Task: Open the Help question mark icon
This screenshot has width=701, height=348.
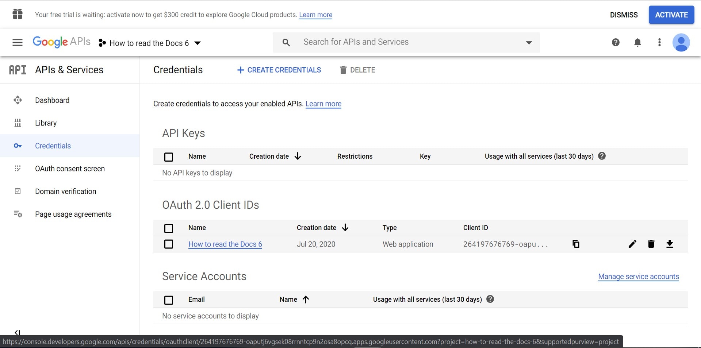Action: click(x=616, y=42)
